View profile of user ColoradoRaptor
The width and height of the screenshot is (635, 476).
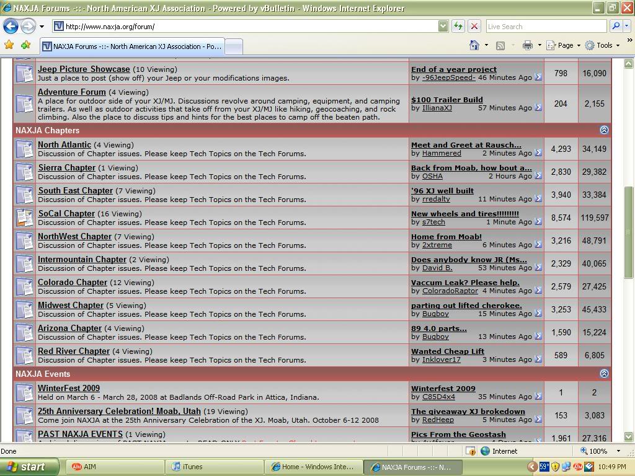tap(450, 291)
